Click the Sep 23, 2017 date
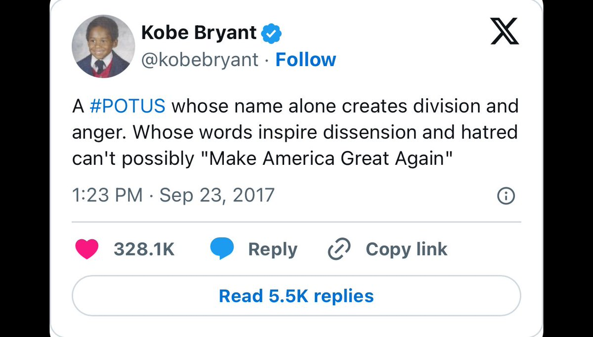 [x=216, y=195]
